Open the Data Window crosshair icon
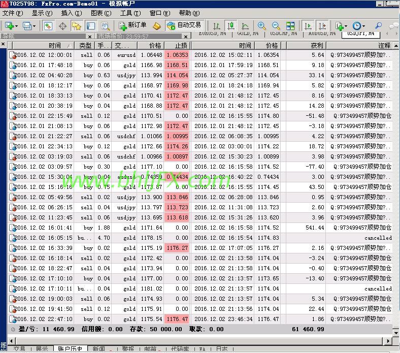 pos(62,26)
